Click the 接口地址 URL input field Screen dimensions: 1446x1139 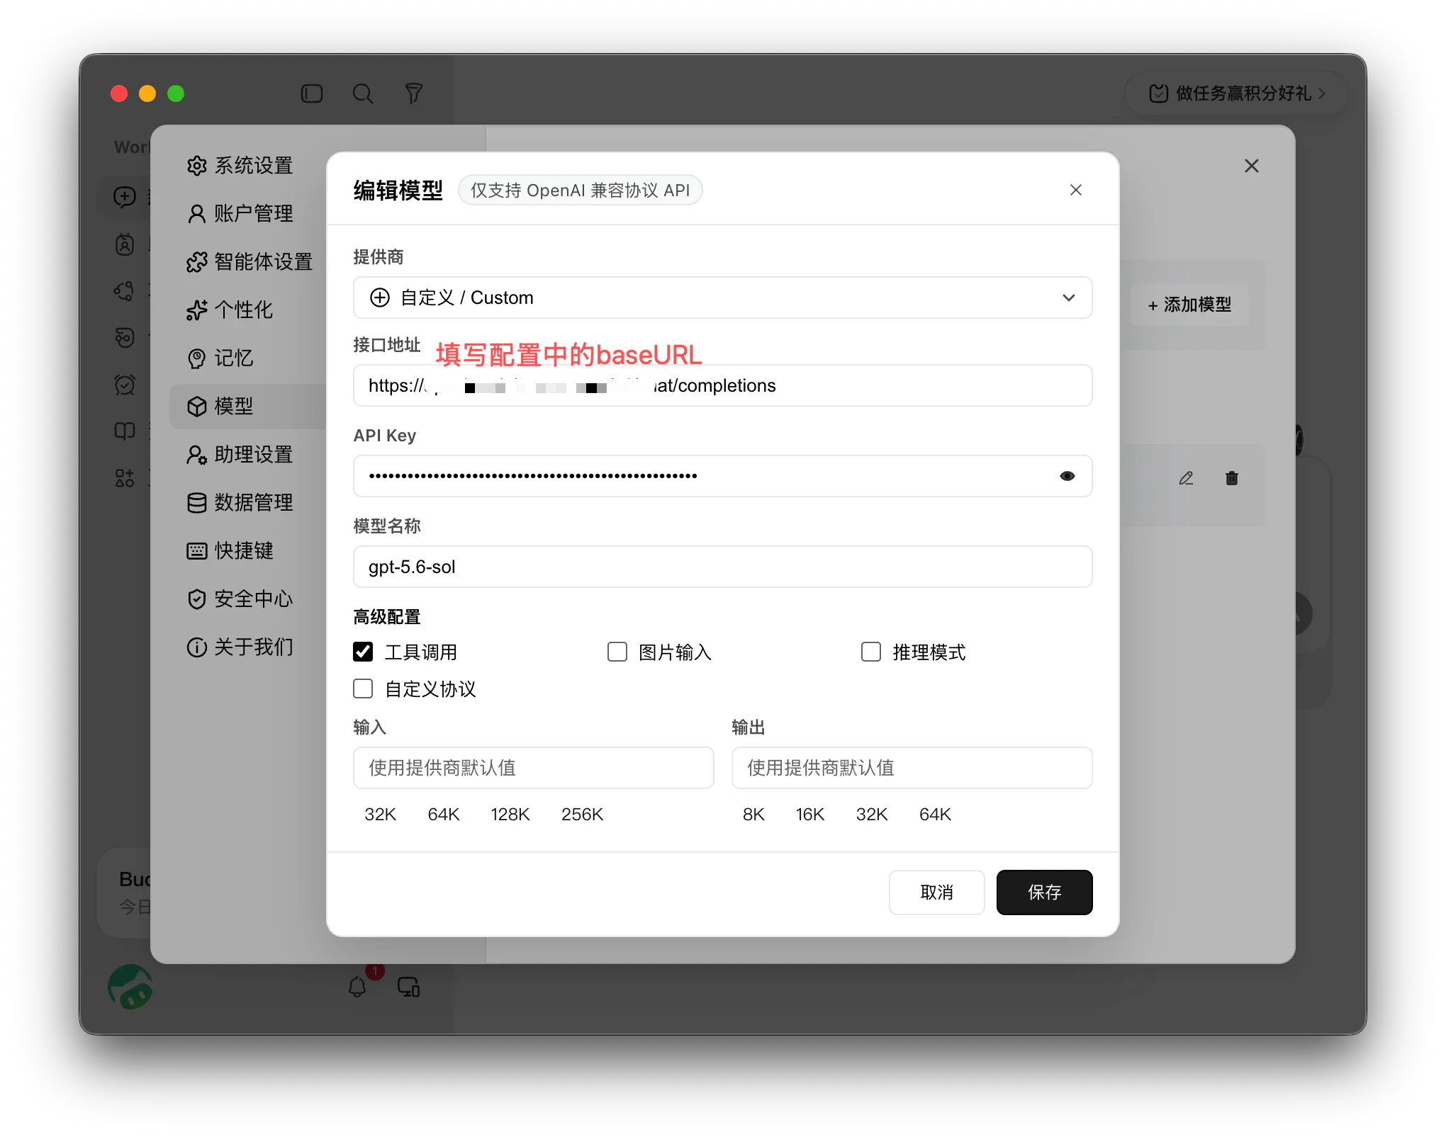723,385
